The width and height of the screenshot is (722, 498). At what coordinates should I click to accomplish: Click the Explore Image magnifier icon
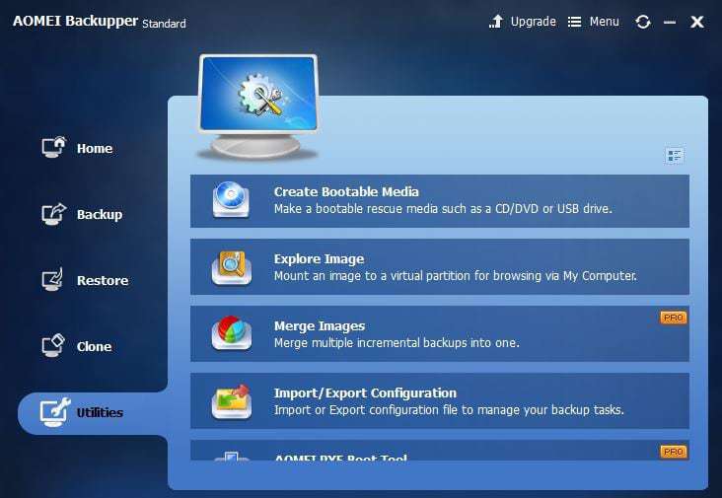(x=231, y=267)
